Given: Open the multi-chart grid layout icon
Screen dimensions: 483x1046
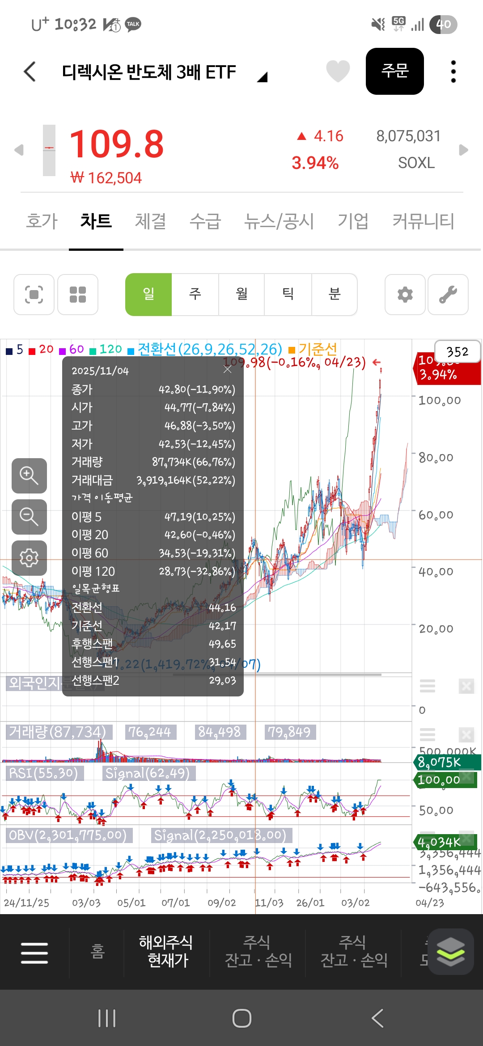Looking at the screenshot, I should click(x=78, y=295).
